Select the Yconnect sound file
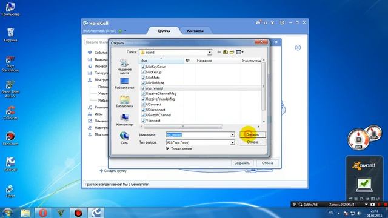 click(x=151, y=121)
